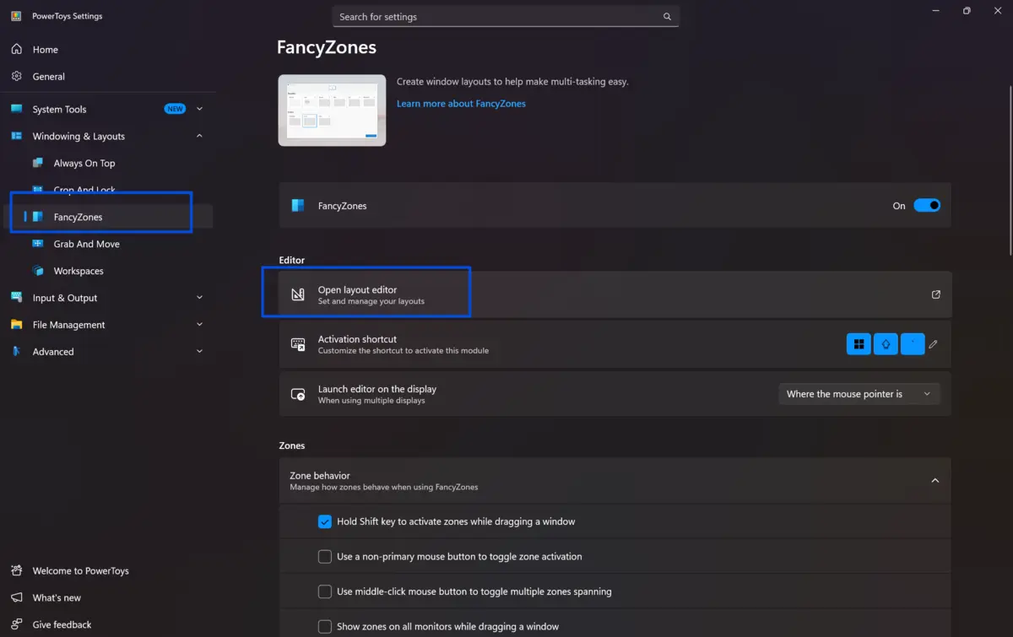The image size is (1013, 637).
Task: Click the Launch editor display icon
Action: click(297, 394)
